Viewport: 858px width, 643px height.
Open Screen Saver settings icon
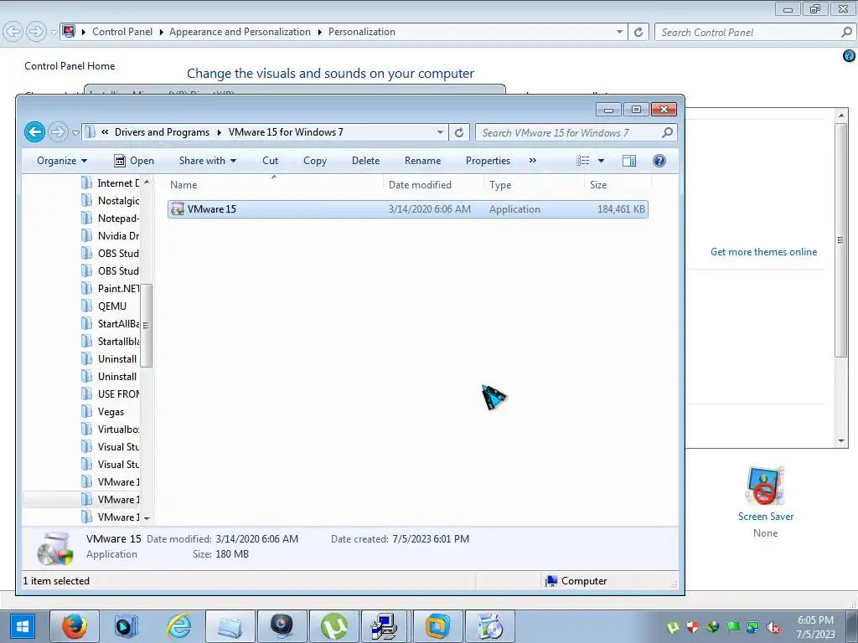(765, 486)
